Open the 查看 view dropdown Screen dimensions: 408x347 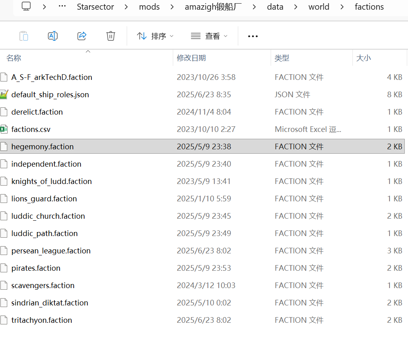[209, 36]
